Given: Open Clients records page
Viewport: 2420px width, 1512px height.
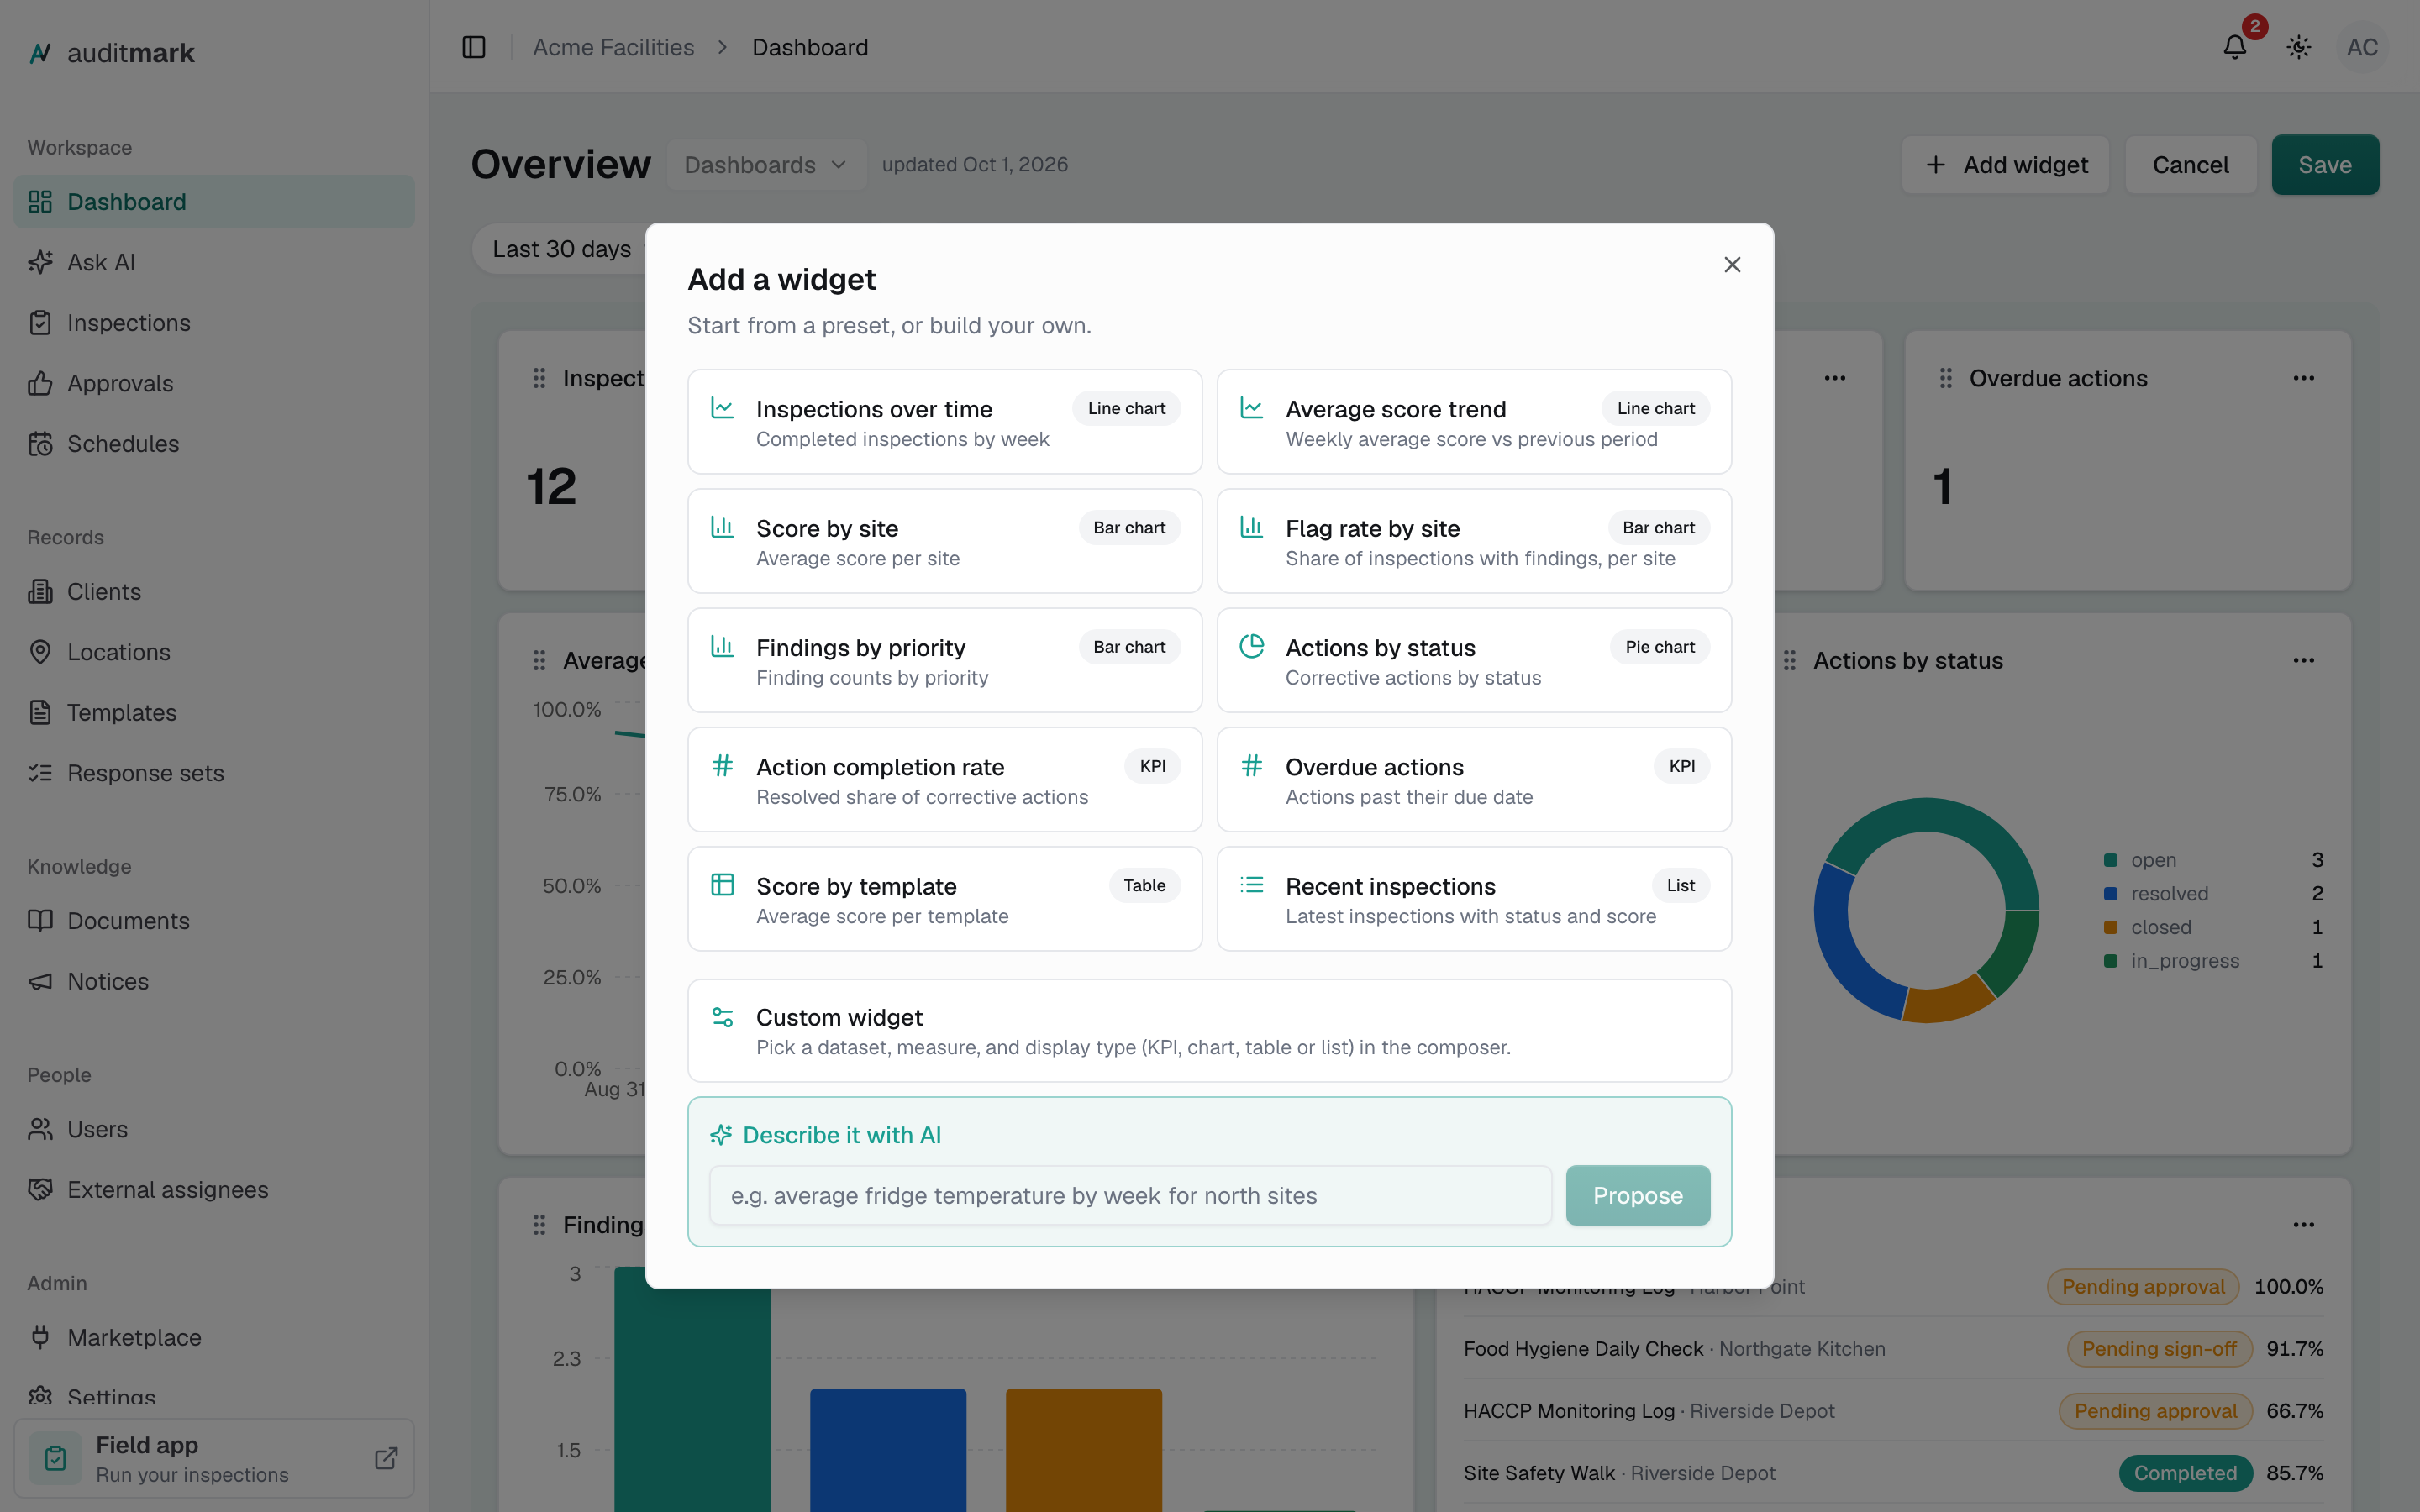Looking at the screenshot, I should (x=214, y=592).
